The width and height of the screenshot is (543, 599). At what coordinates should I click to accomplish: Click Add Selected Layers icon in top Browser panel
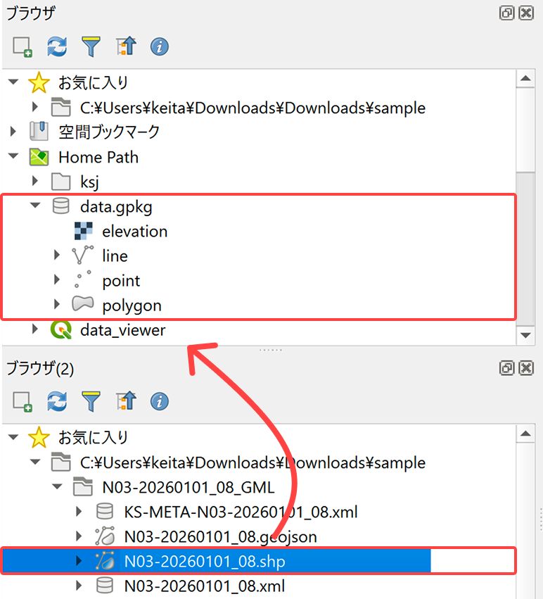[23, 47]
